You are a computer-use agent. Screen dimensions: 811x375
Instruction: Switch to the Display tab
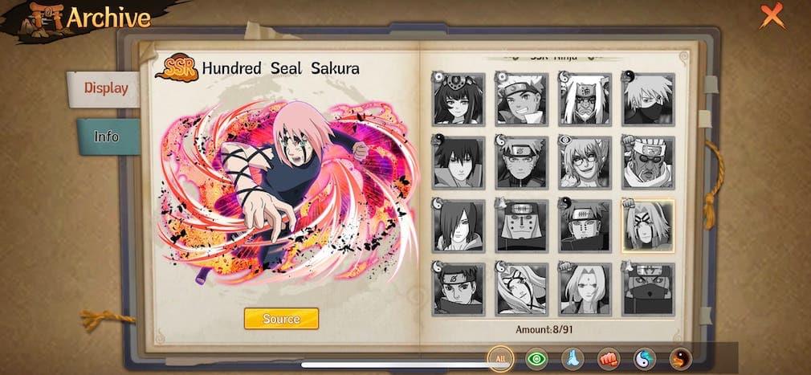point(105,88)
